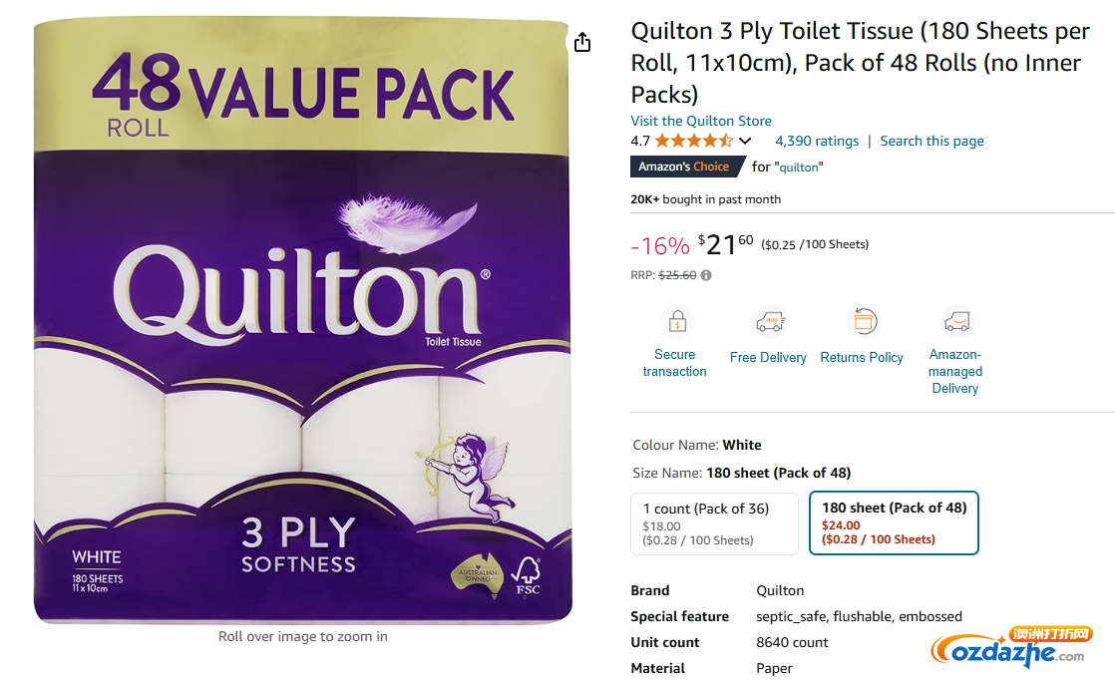Open the 4,390 ratings link

pos(817,141)
